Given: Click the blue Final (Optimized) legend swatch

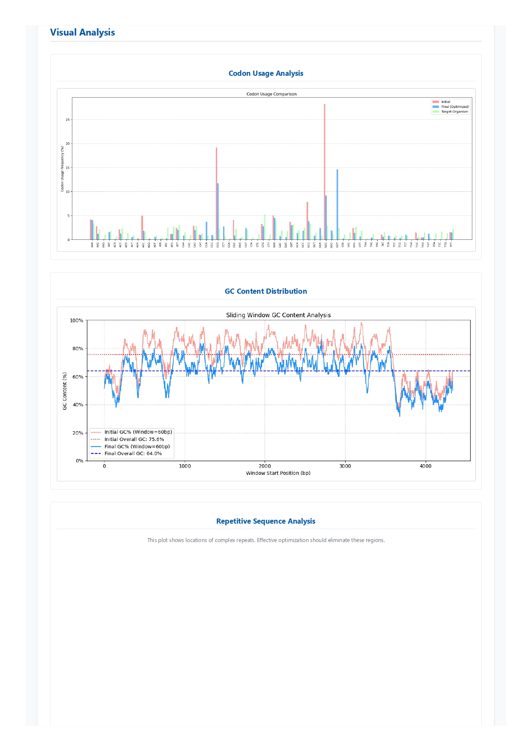Looking at the screenshot, I should point(436,107).
